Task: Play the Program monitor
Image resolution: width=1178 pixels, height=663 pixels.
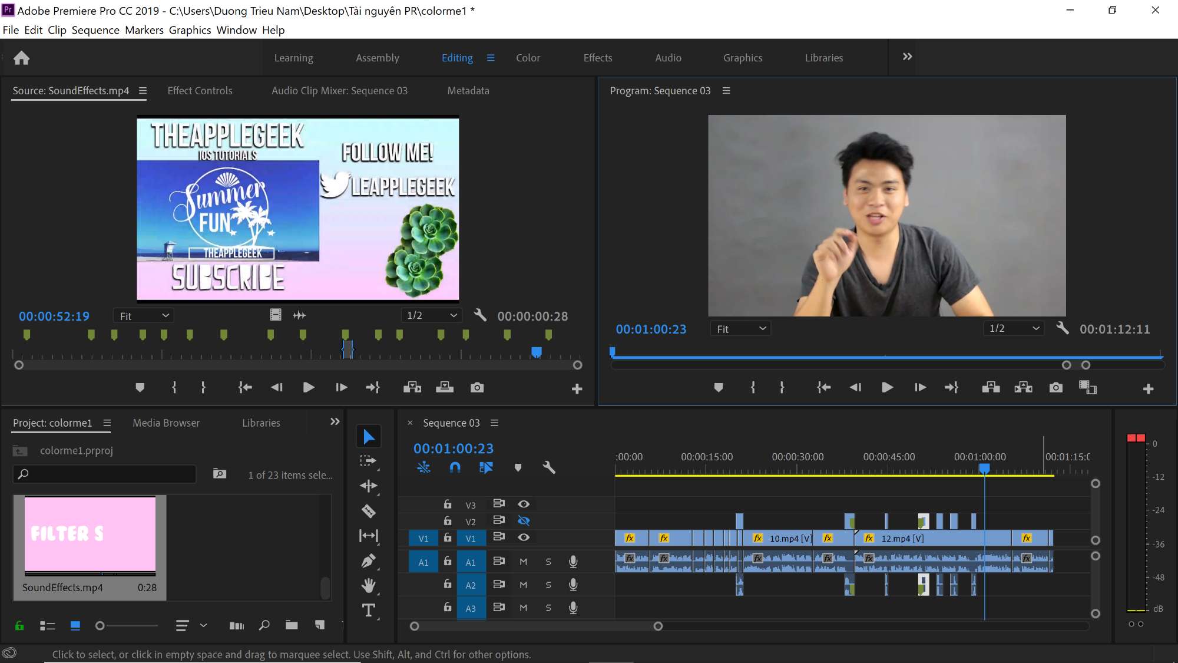Action: point(887,387)
